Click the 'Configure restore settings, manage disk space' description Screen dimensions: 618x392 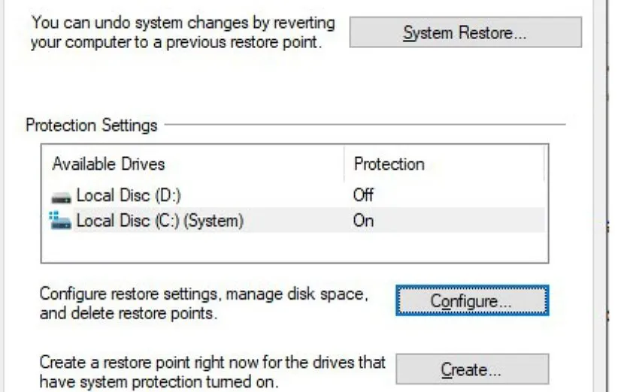click(204, 294)
